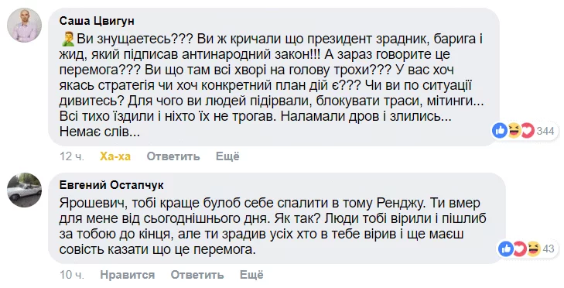The width and height of the screenshot is (564, 288).
Task: Click the facepalm emoji in the first comment
Action: [x=67, y=39]
